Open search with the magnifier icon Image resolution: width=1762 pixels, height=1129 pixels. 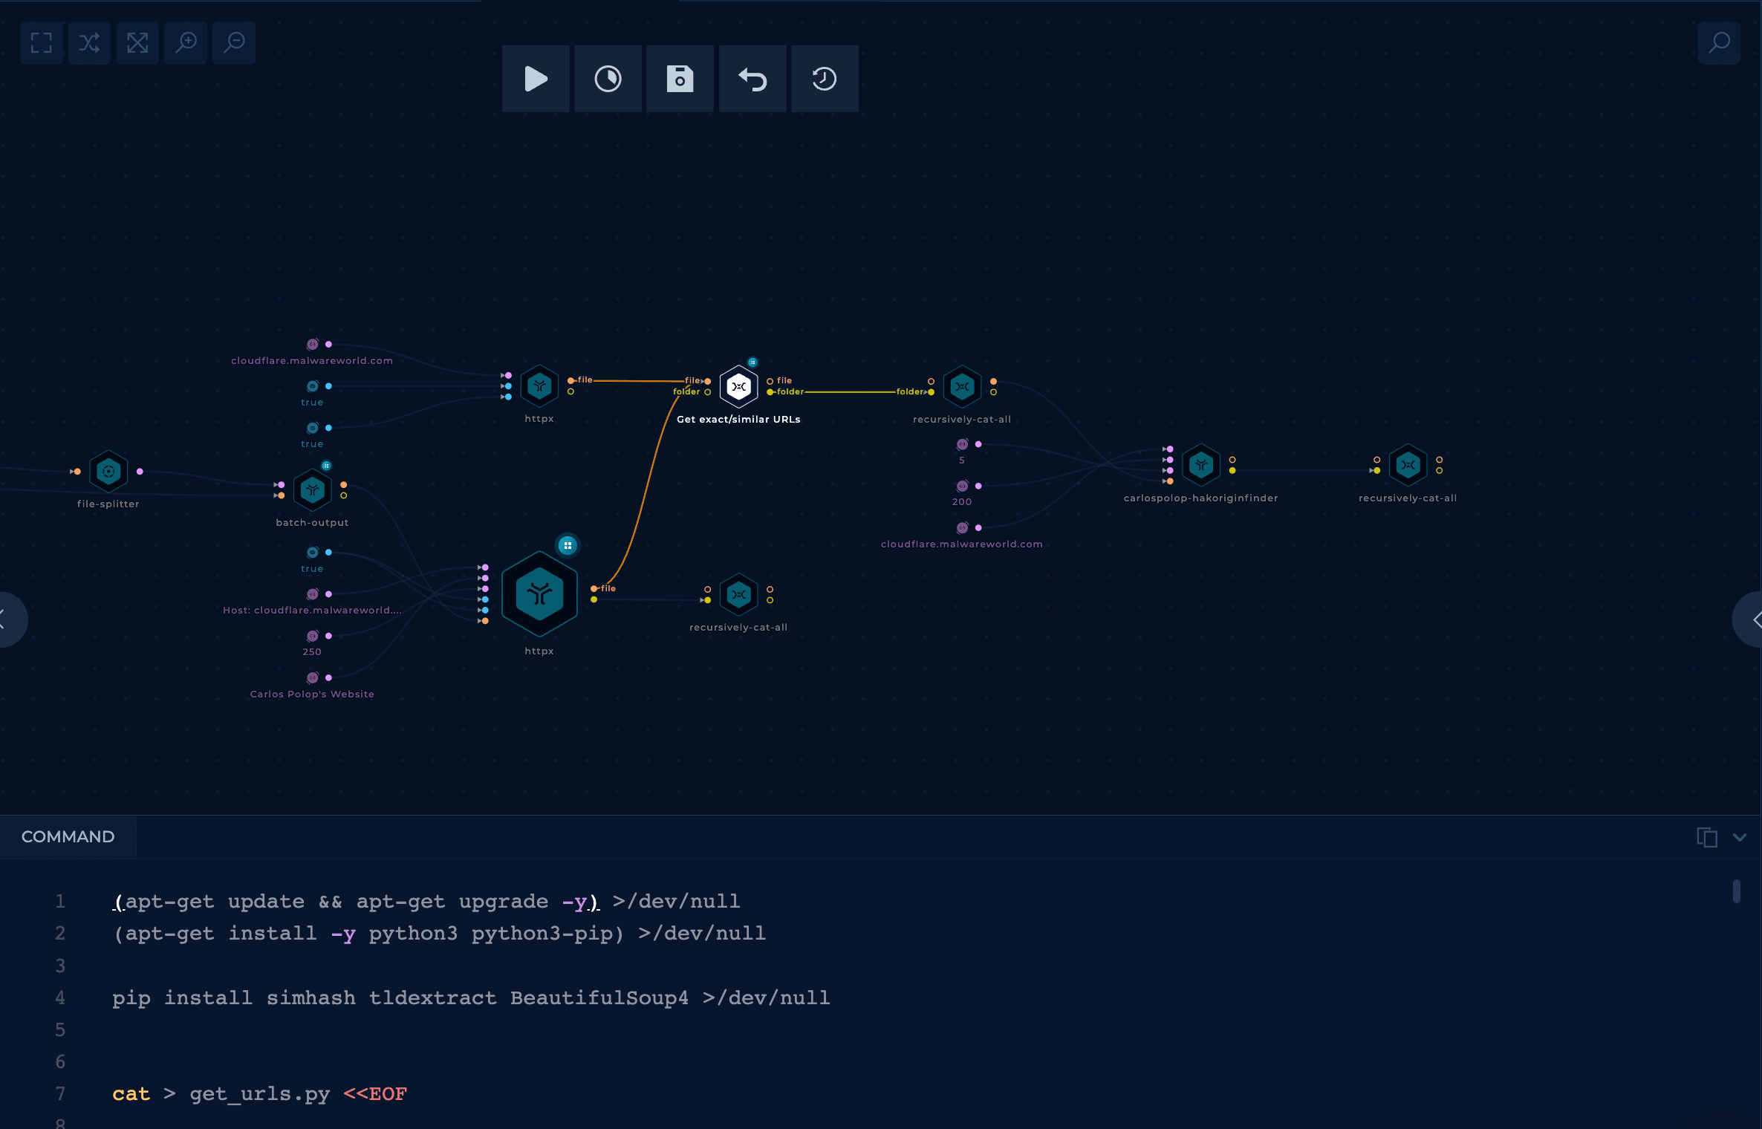(x=1719, y=42)
